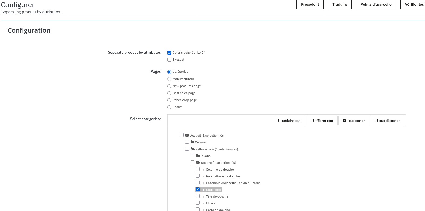
Task: Click the plus icon in Afficher tout
Action: 312,120
